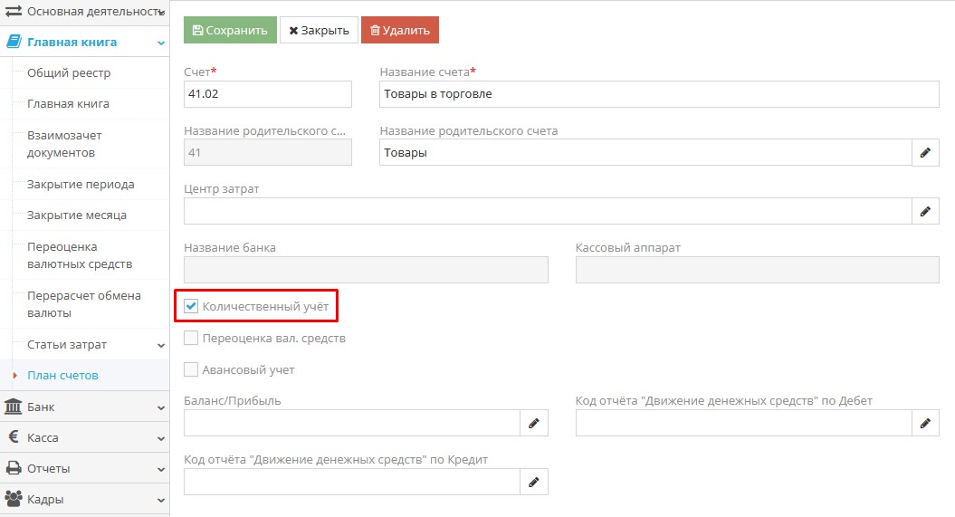
Task: Expand the Статьи затрат submenu arrow
Action: pyautogui.click(x=161, y=345)
